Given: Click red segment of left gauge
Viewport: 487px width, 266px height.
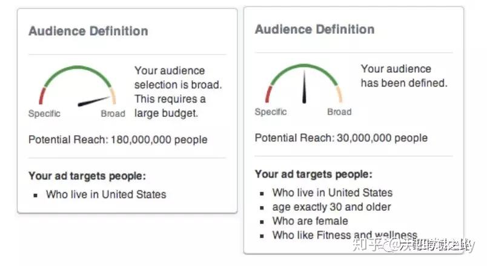Looking at the screenshot, I should click(x=42, y=96).
